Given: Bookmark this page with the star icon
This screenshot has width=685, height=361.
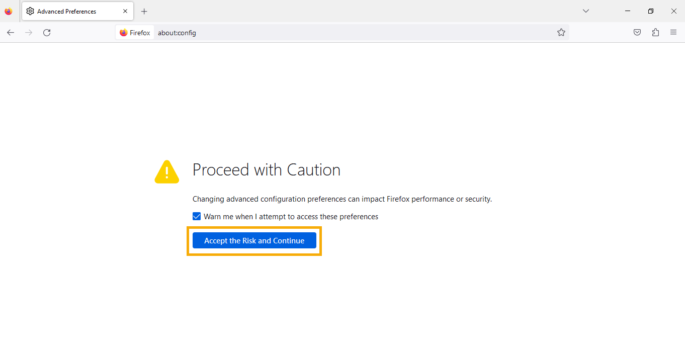Looking at the screenshot, I should coord(561,33).
